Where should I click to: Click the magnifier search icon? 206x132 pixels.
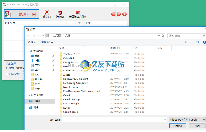pyautogui.click(x=204, y=36)
